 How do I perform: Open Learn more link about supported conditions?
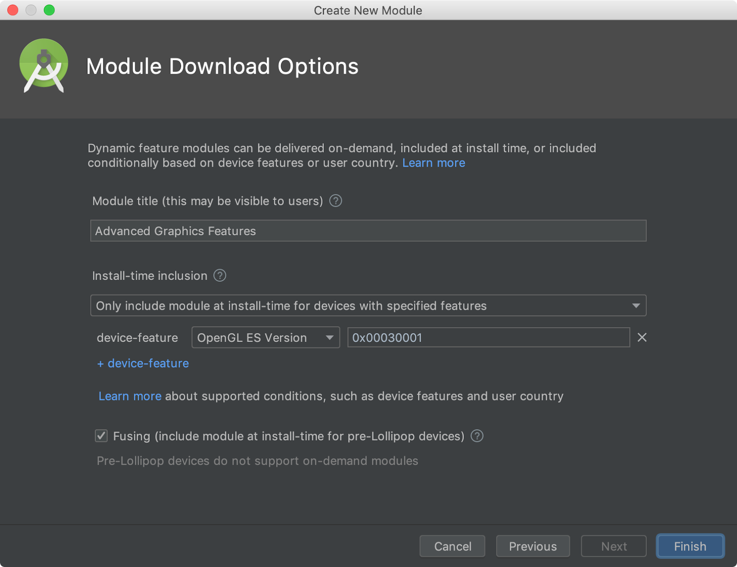(130, 396)
